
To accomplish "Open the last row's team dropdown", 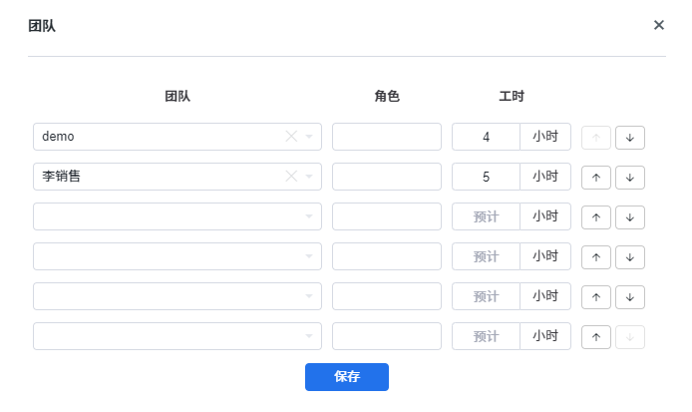I will coord(177,336).
